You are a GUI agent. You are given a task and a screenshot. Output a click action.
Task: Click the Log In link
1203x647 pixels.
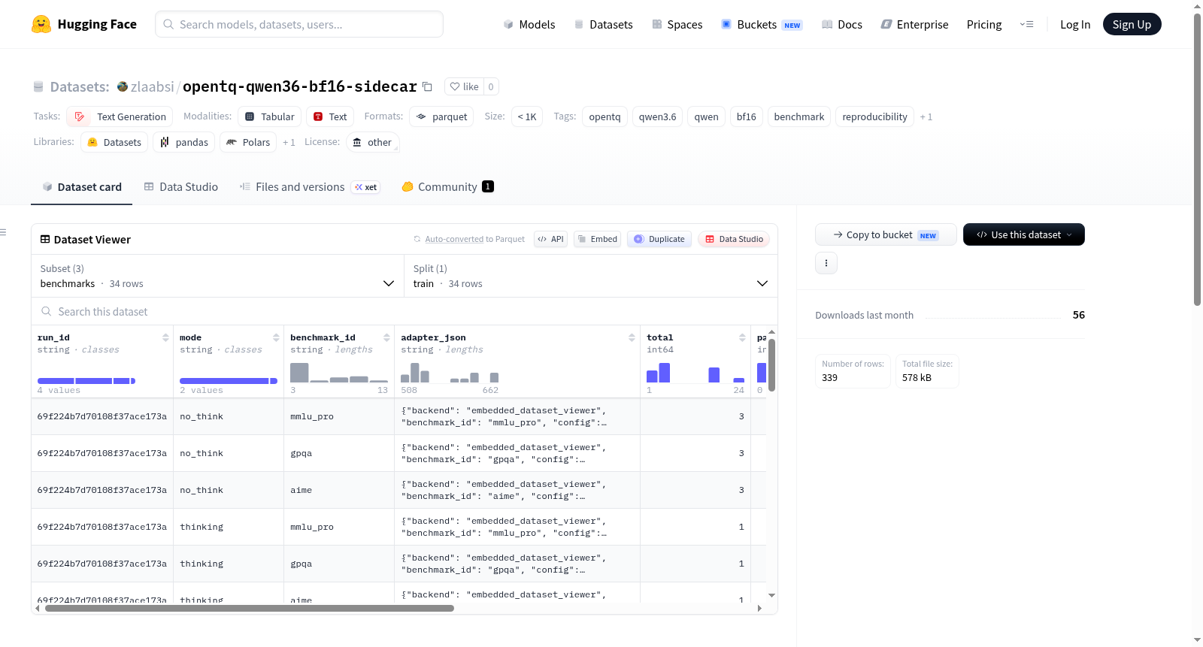coord(1075,24)
